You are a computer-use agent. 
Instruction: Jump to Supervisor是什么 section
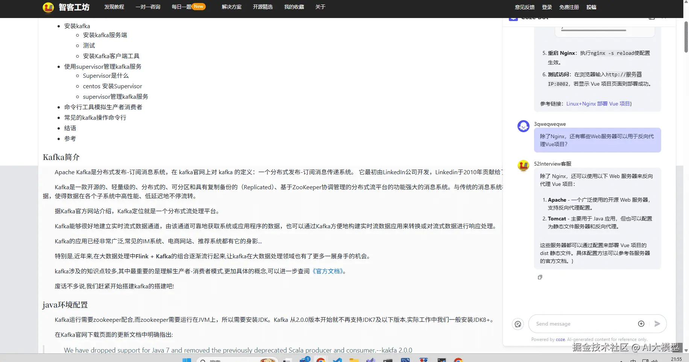(106, 75)
